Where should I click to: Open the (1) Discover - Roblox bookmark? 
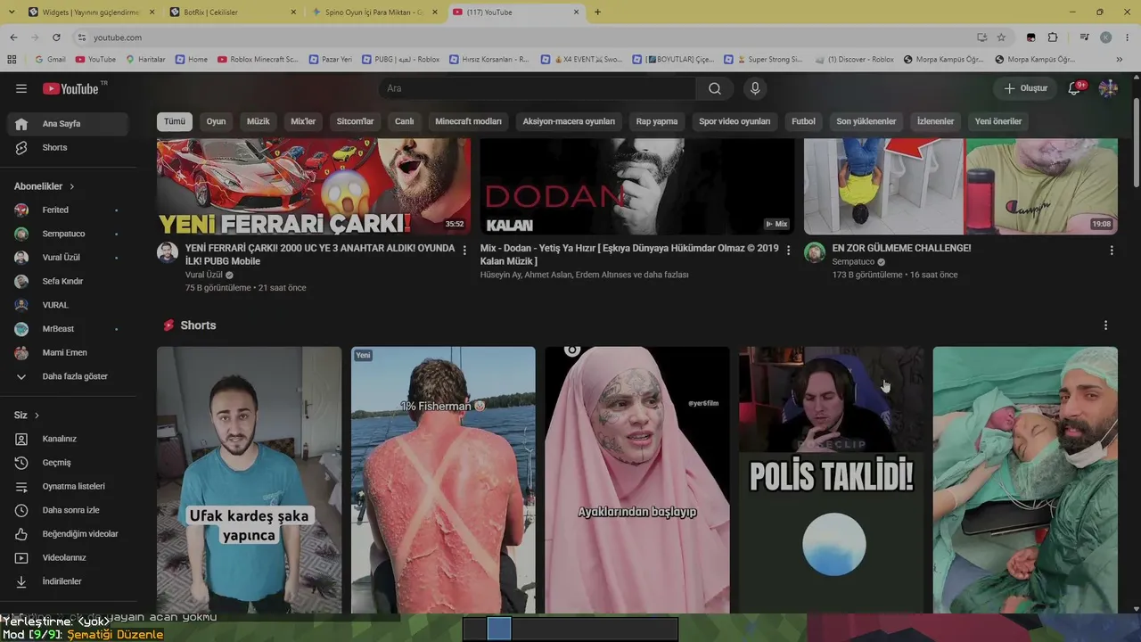click(853, 60)
